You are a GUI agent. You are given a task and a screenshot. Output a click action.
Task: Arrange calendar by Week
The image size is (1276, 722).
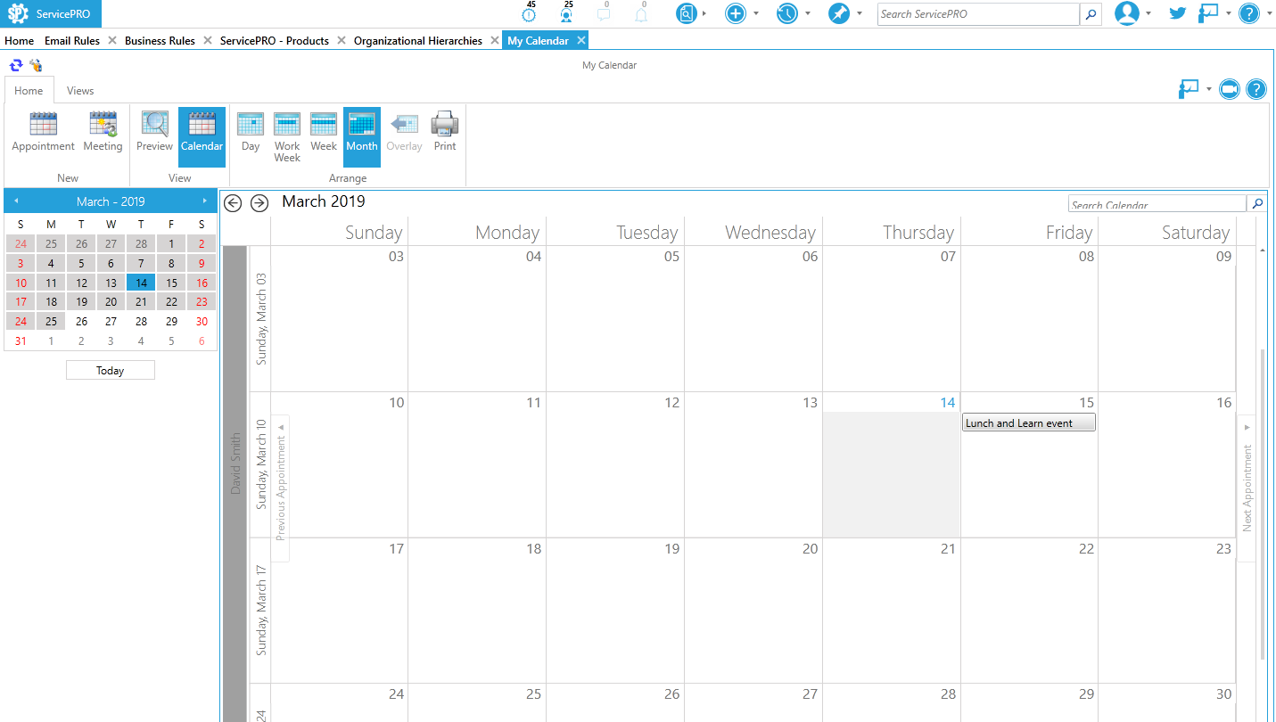[324, 132]
